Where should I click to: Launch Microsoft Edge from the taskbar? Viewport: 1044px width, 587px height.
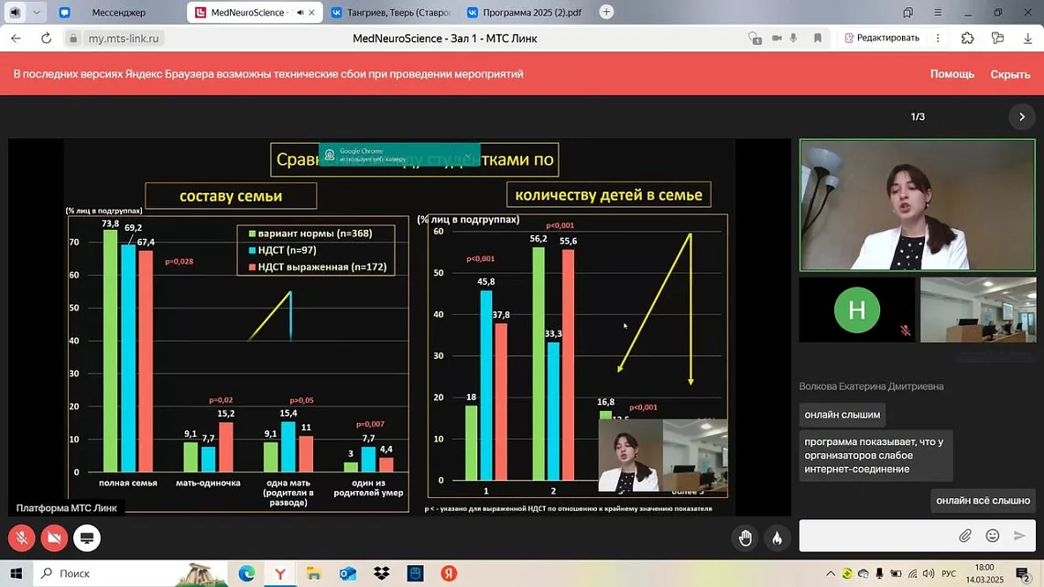246,573
